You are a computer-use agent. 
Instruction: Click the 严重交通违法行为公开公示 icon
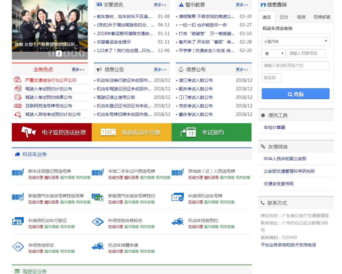(18, 80)
